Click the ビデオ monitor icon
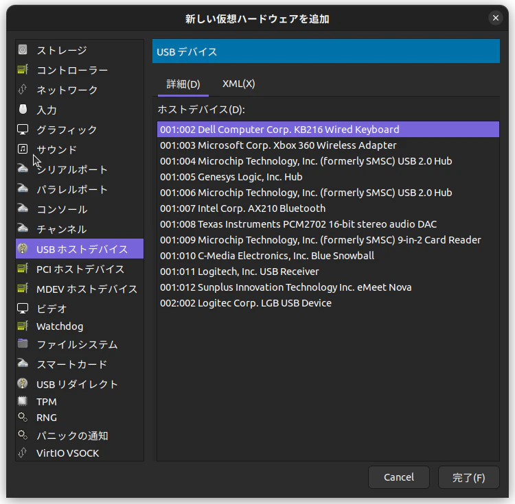The image size is (515, 504). [x=23, y=308]
